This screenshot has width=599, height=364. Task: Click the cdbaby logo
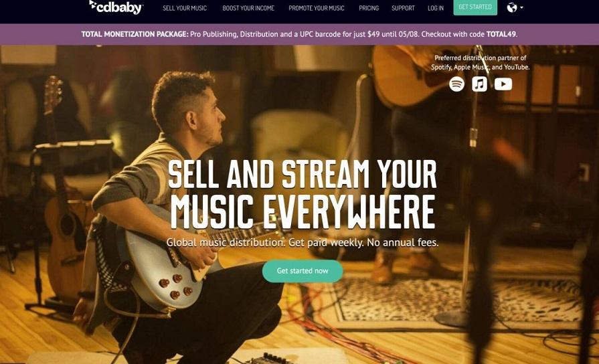[x=116, y=7]
